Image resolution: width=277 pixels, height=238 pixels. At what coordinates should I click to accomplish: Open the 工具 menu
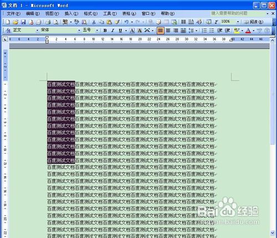110,13
